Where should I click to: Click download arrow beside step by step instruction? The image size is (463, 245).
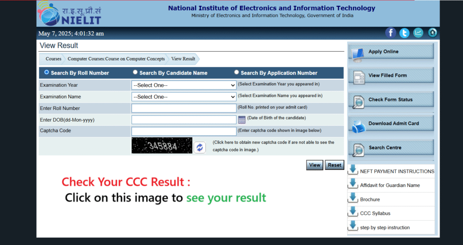tap(353, 226)
